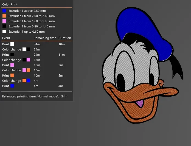Click the 'Color change' label at 10m
Viewport: 191px width, 146px height.
point(12,70)
